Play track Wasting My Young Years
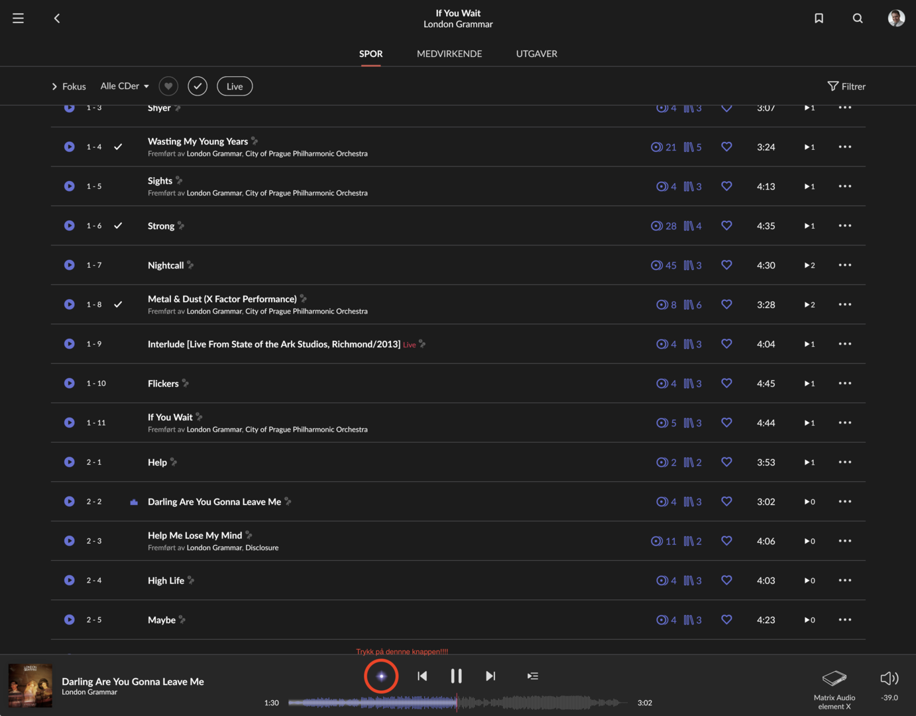The image size is (916, 716). (x=70, y=147)
